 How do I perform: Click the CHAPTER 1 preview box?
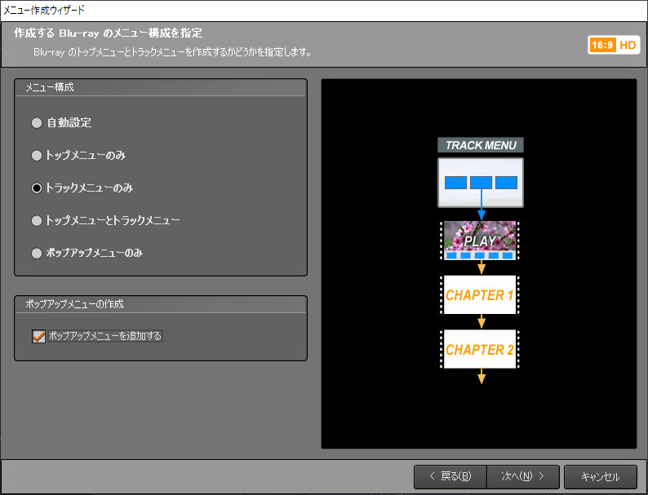pyautogui.click(x=480, y=294)
